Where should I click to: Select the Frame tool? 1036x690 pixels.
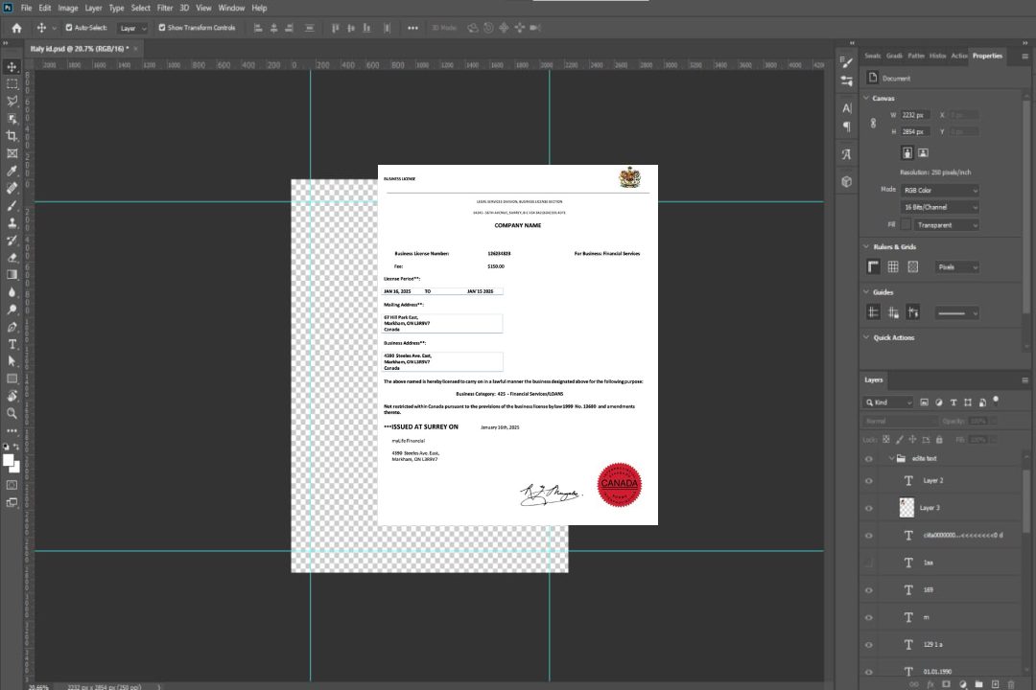(x=12, y=153)
